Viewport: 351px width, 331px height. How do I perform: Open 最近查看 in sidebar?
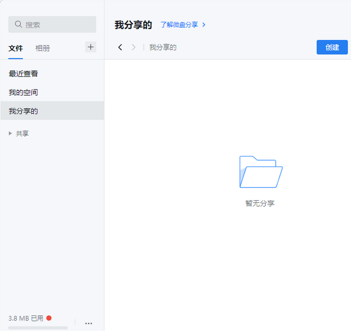52,74
